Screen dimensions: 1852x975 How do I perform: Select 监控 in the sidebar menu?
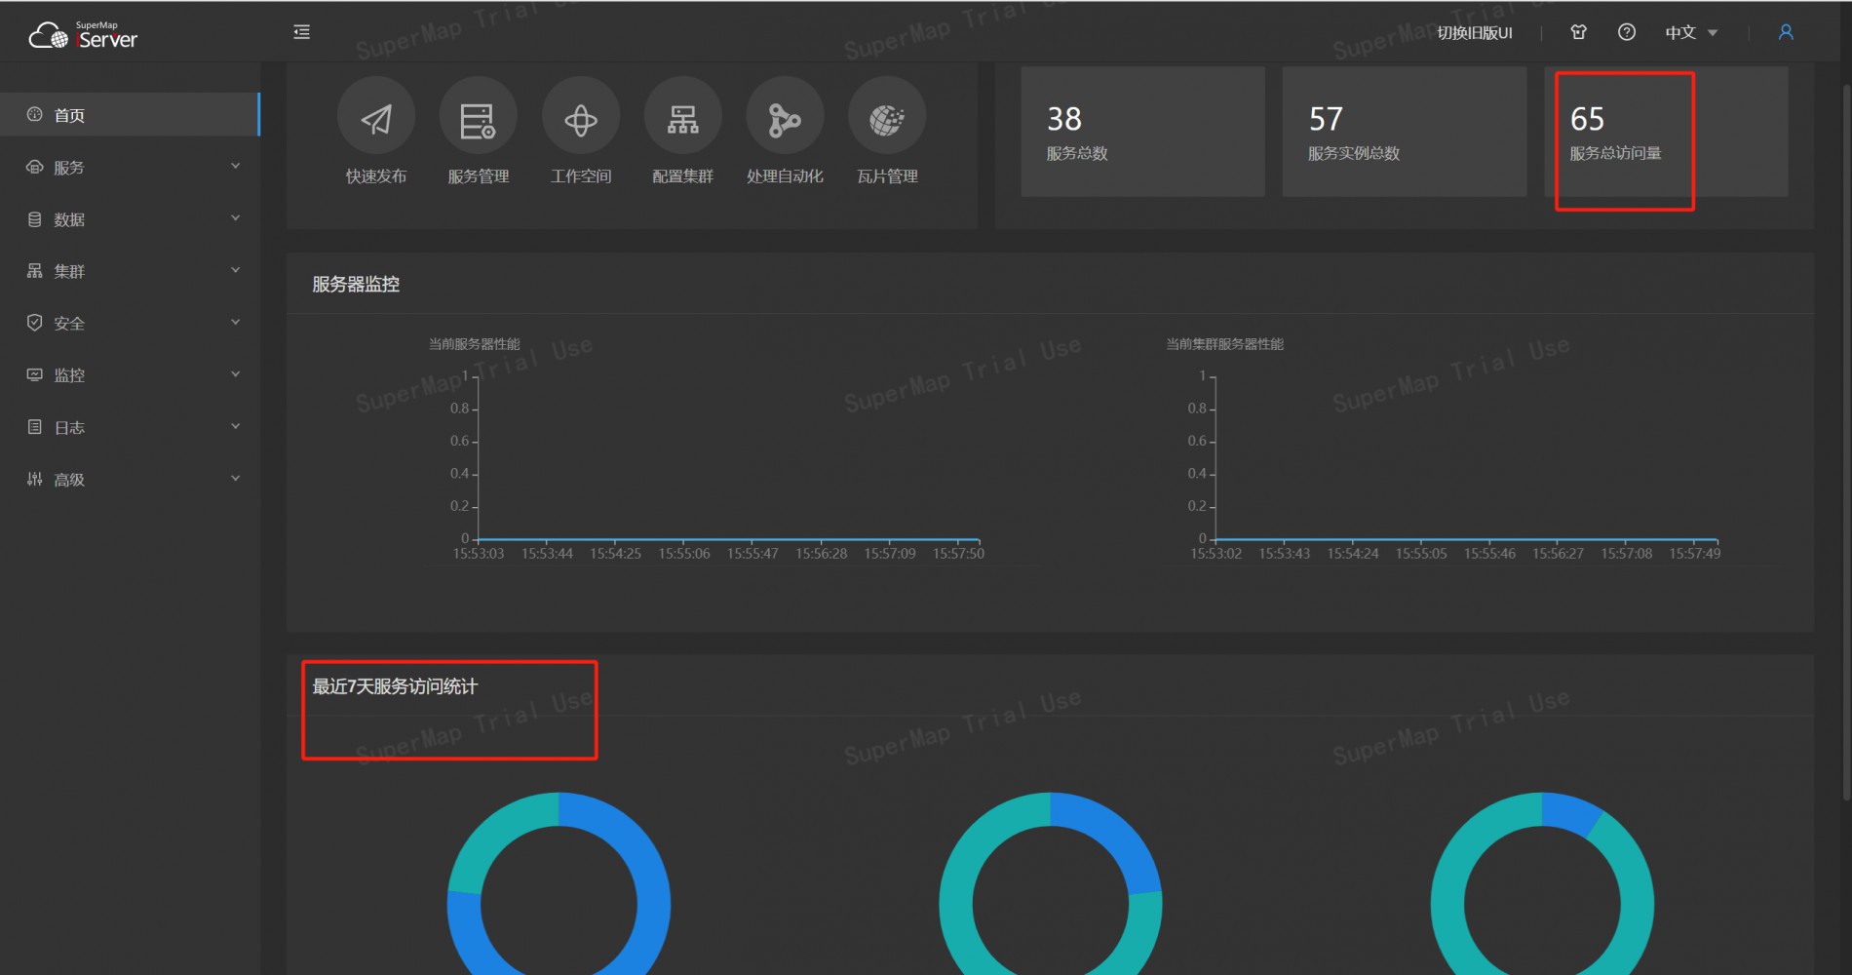tap(130, 374)
